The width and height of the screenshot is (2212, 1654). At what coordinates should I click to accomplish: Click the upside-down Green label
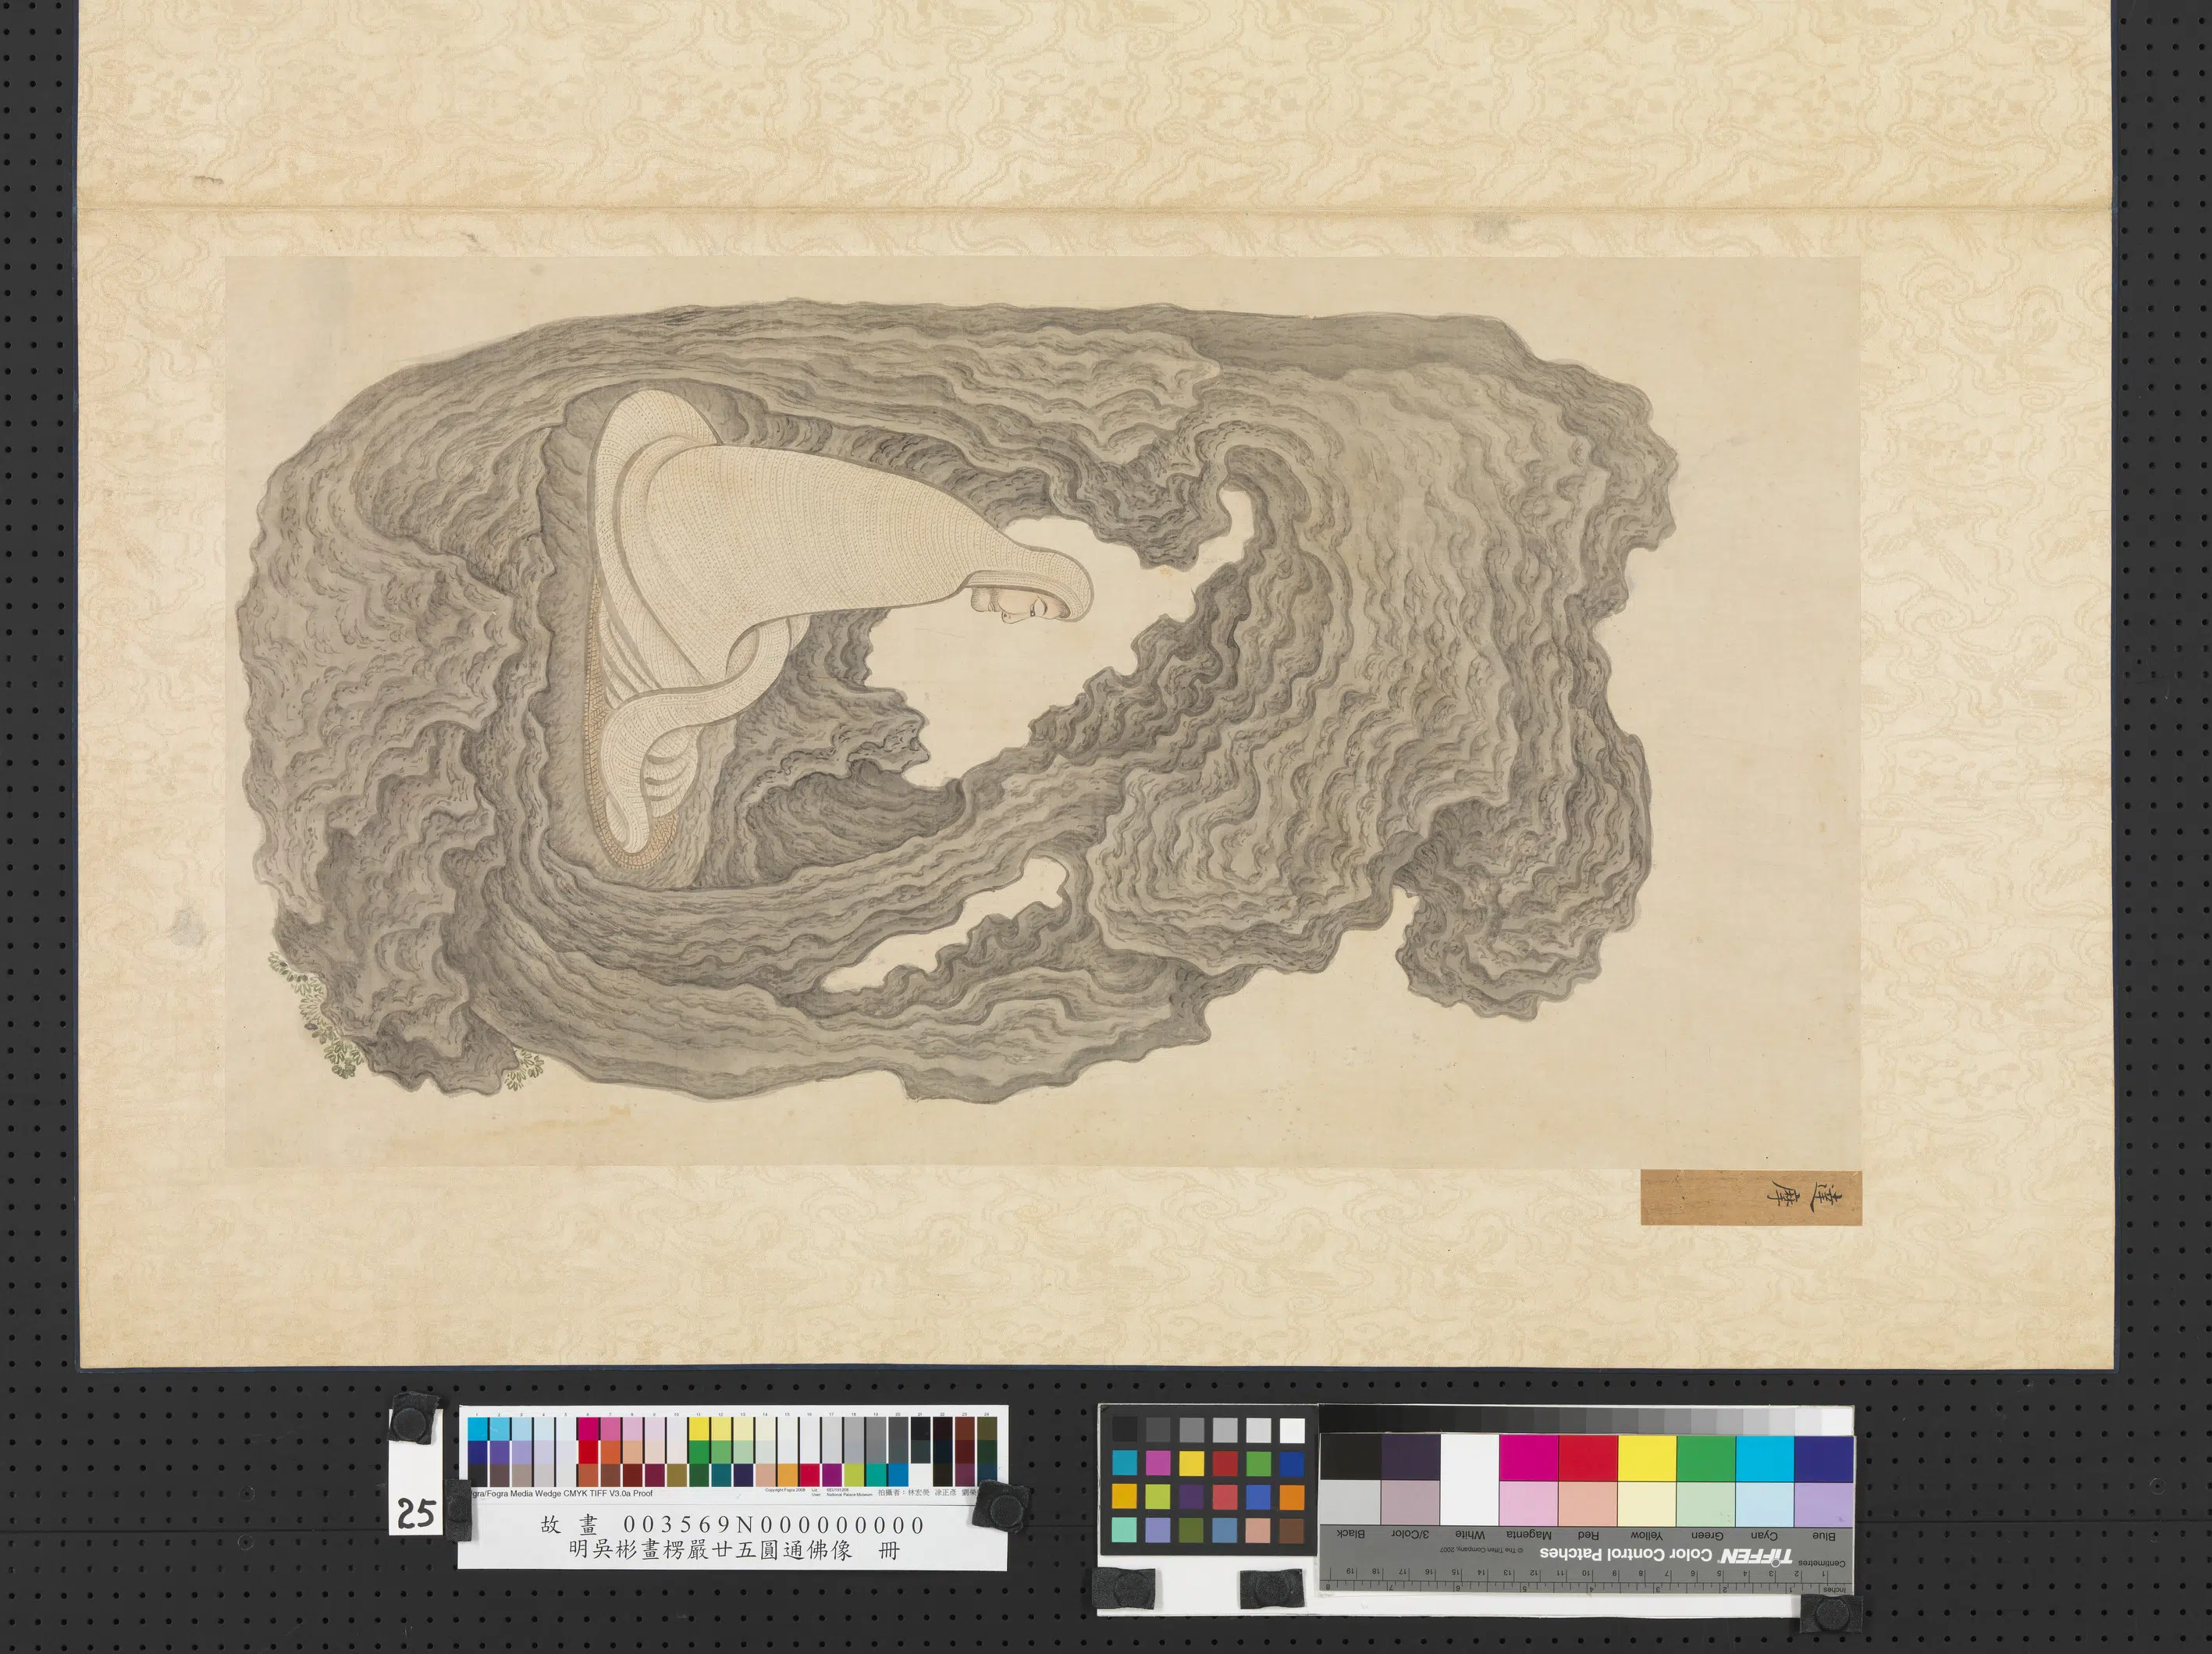[1707, 1535]
